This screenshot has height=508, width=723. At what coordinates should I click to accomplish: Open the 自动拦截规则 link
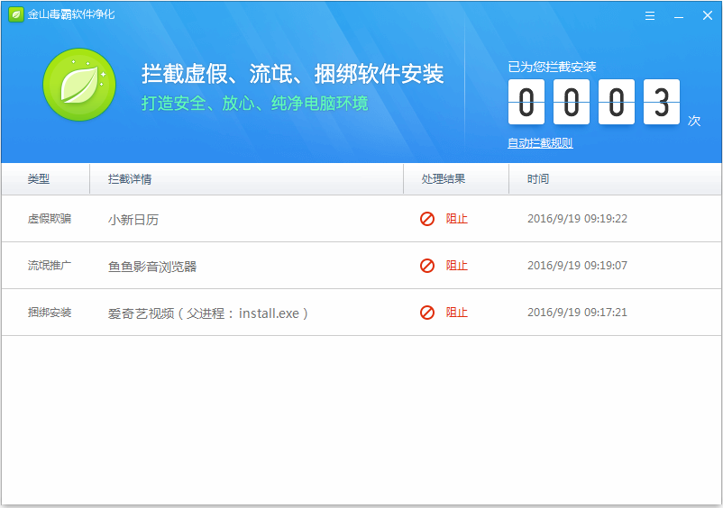click(540, 143)
